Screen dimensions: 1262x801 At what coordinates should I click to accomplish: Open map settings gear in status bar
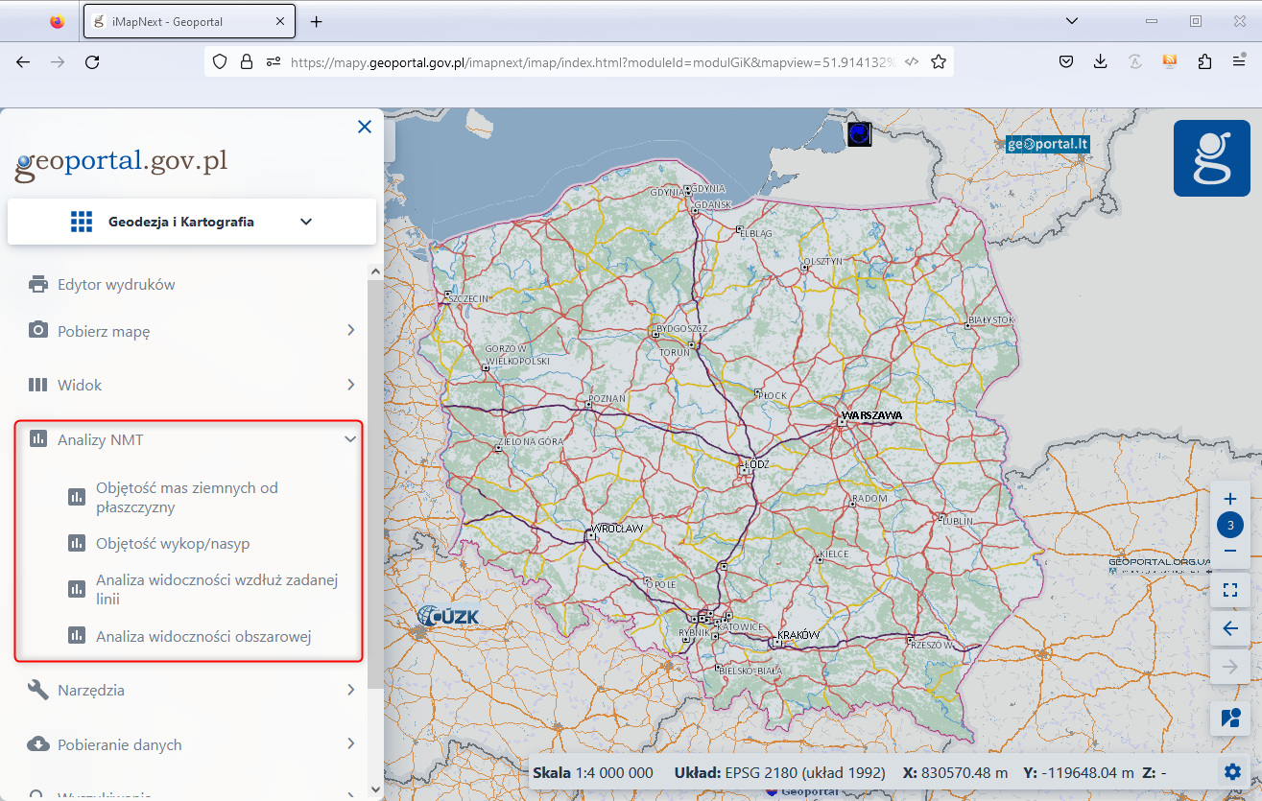tap(1232, 771)
